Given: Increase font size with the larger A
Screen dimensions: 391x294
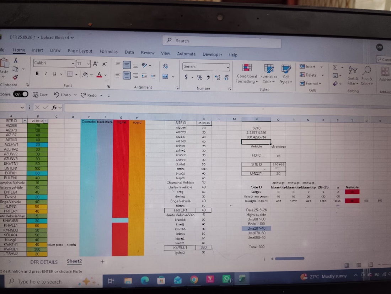Looking at the screenshot, I should tap(96, 64).
